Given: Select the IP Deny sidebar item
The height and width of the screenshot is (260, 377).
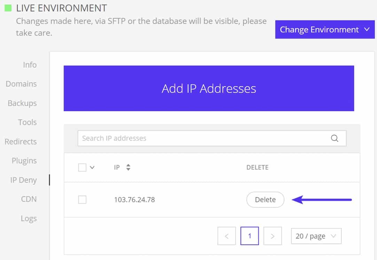Looking at the screenshot, I should pyautogui.click(x=23, y=180).
